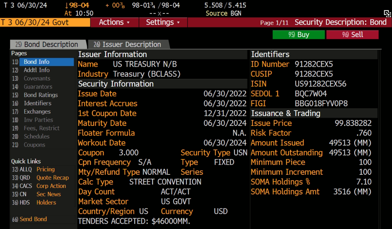Click the FIGI value BBG018FYV0P8
Viewport: 392px width, 229px height.
coord(321,103)
